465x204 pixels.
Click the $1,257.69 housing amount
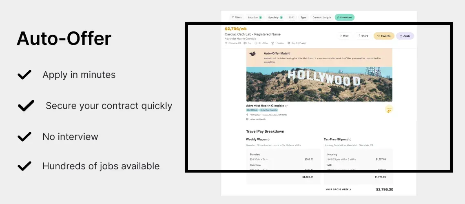coord(381,160)
